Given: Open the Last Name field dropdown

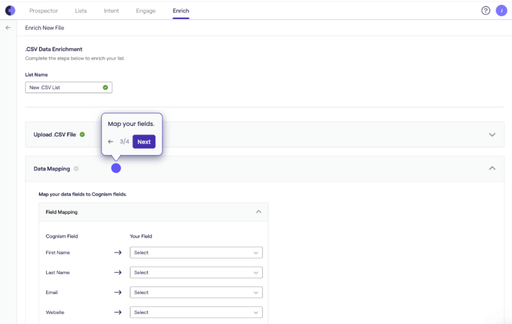Looking at the screenshot, I should (x=196, y=273).
